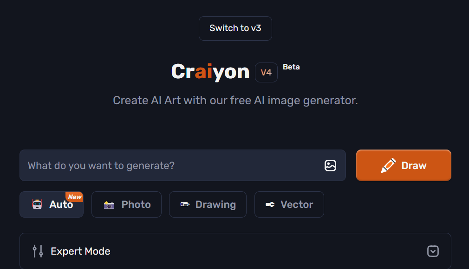Click the sliders icon beside Expert Mode
Screen dimensions: 469x269
coord(38,251)
